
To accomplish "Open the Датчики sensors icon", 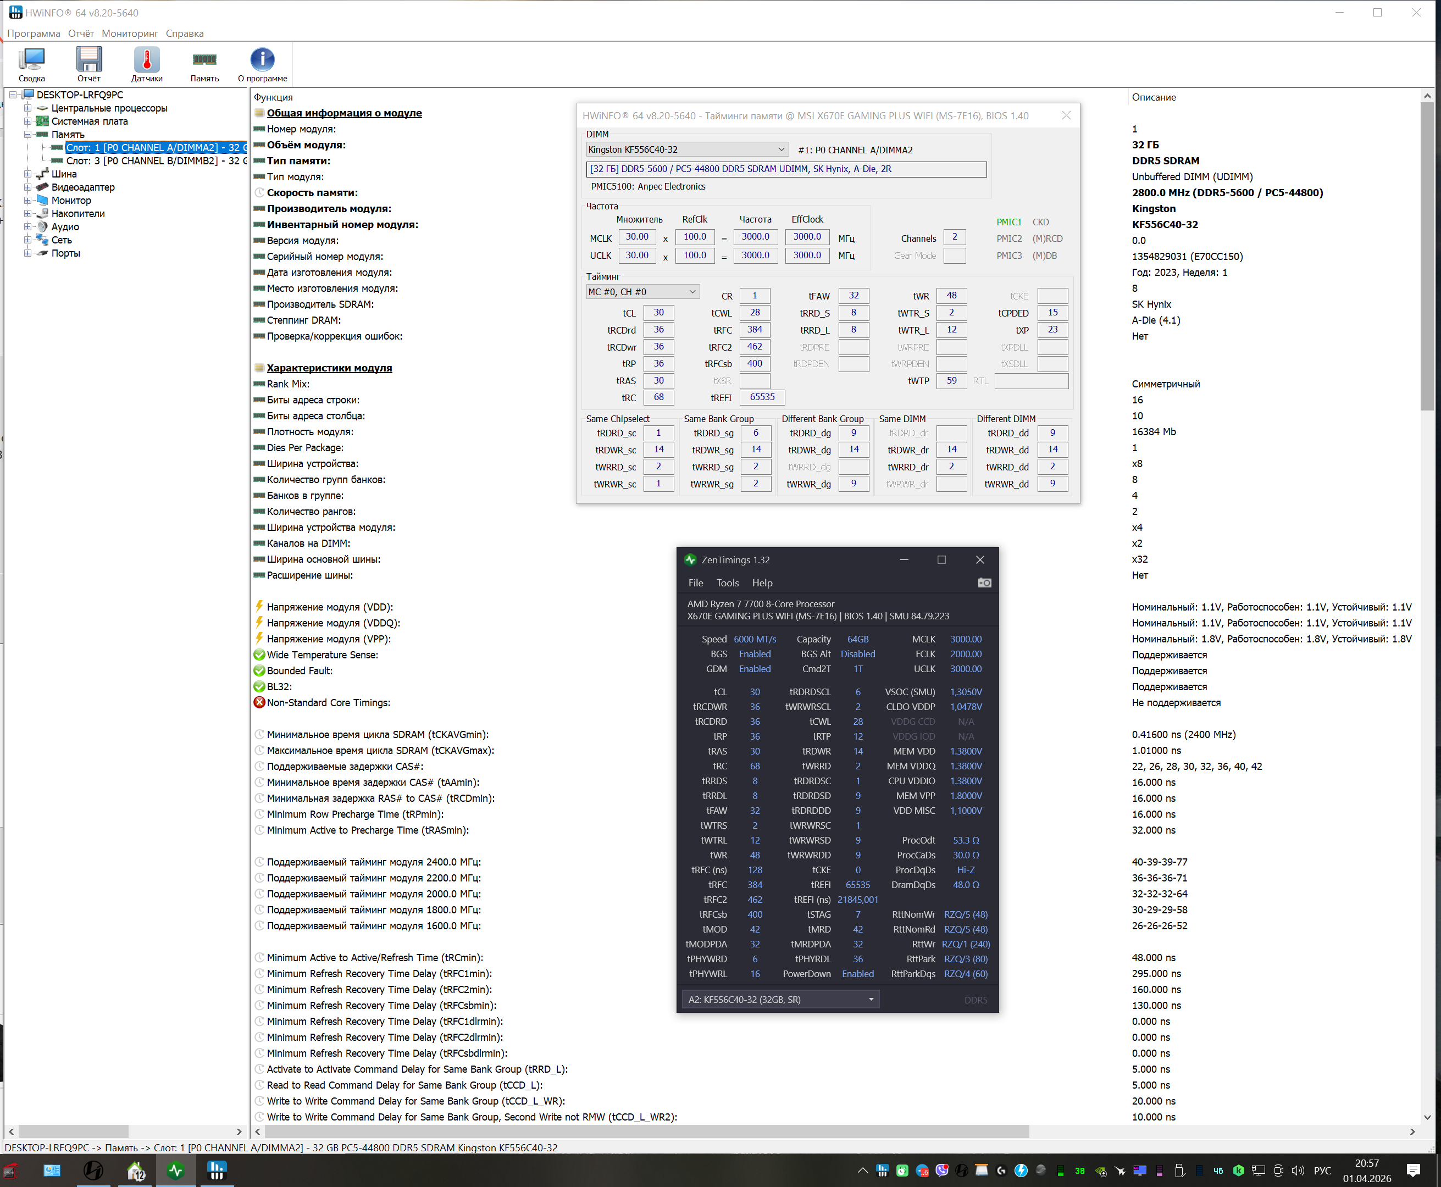I will [146, 64].
